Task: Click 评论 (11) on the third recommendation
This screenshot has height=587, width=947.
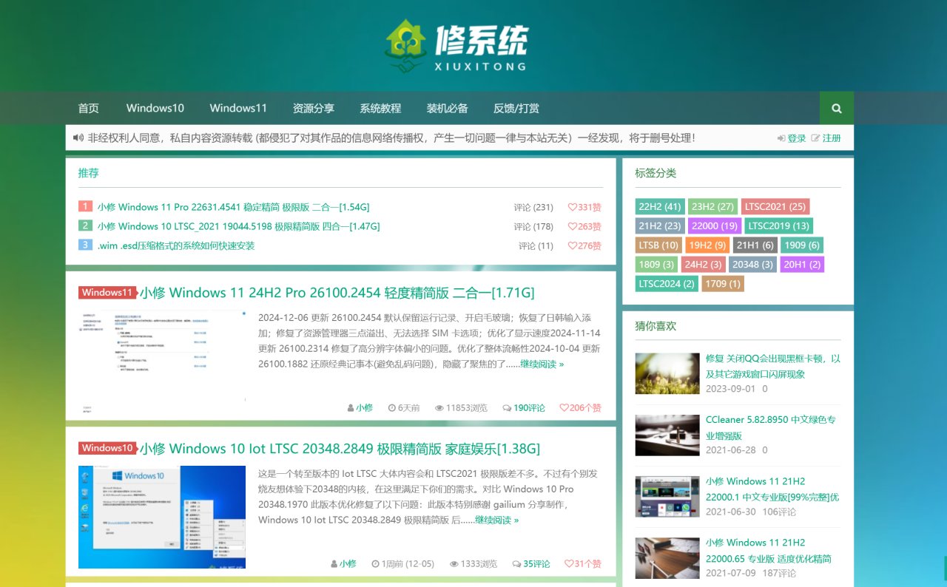Action: click(x=536, y=245)
